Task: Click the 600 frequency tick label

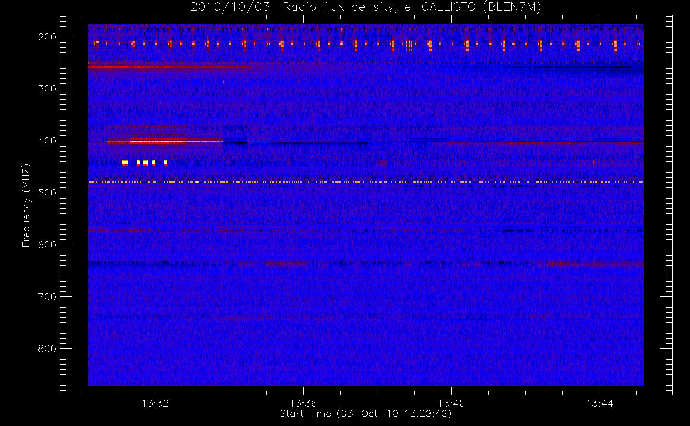Action: coord(47,245)
